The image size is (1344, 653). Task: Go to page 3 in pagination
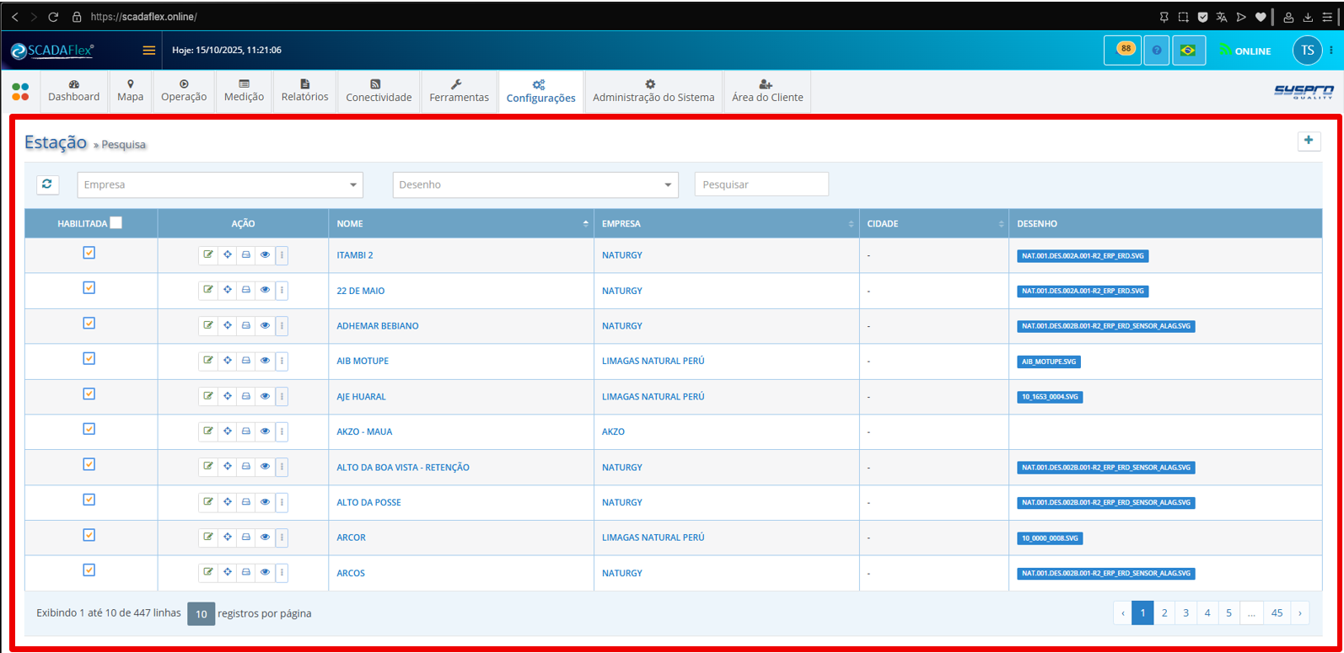tap(1185, 613)
